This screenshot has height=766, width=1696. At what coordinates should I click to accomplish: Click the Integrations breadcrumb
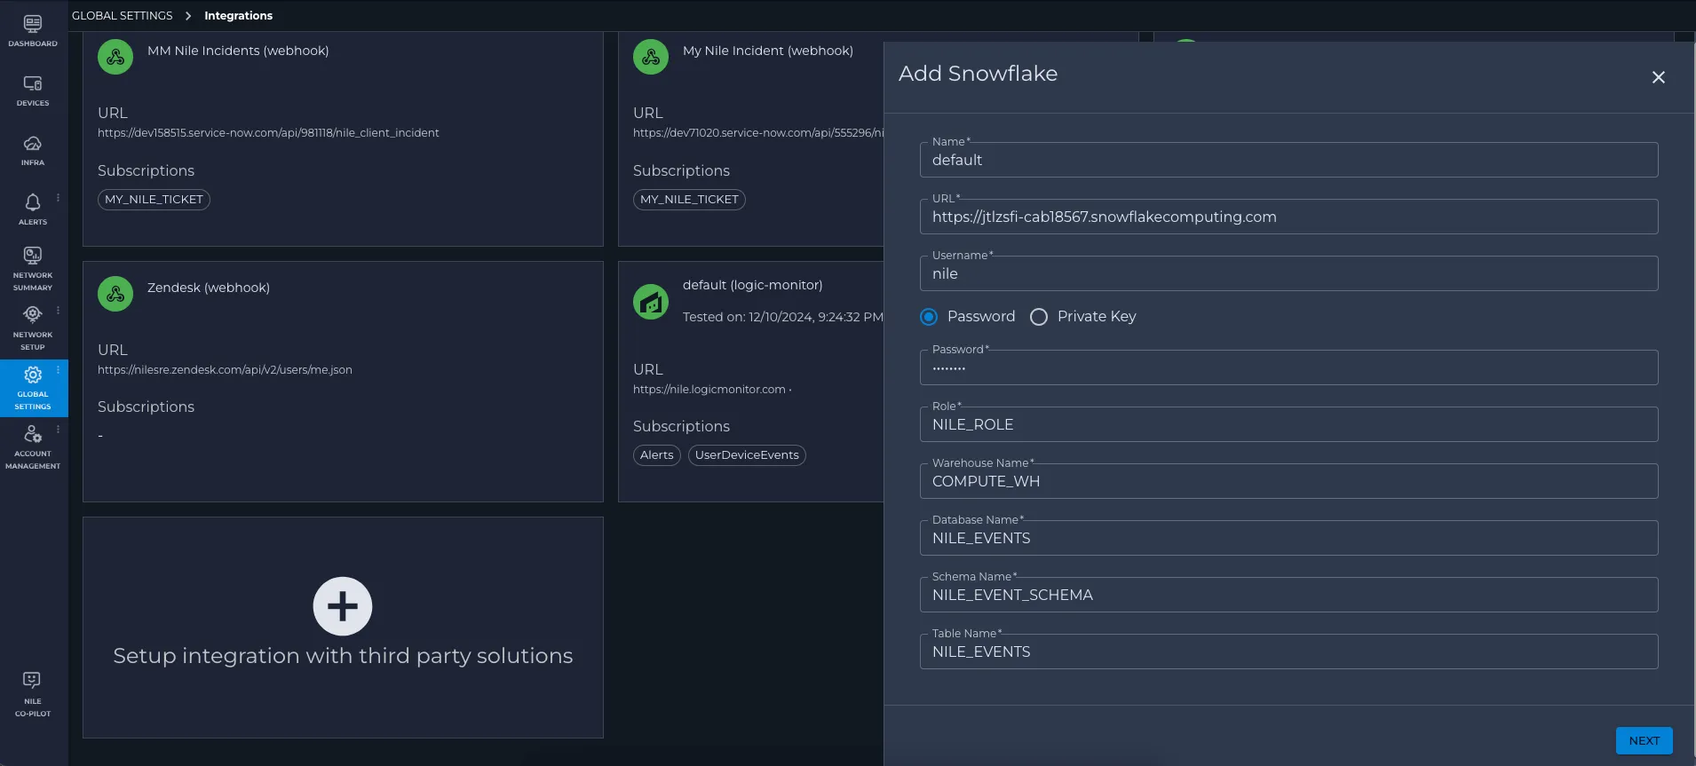[238, 16]
